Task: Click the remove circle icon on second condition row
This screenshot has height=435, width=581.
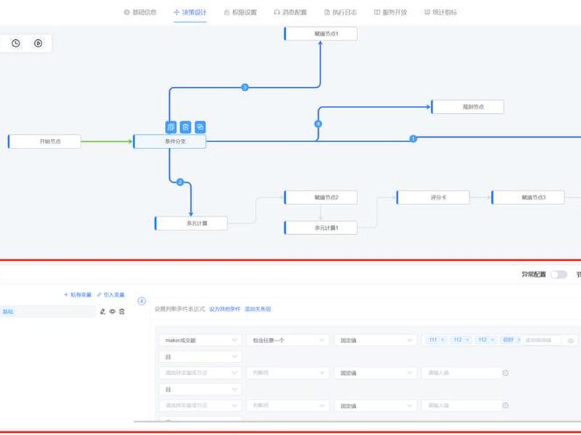Action: 505,373
